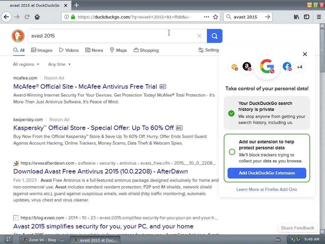Open the taskbar start/show desktop icon
The image size is (325, 244).
click(x=9, y=240)
